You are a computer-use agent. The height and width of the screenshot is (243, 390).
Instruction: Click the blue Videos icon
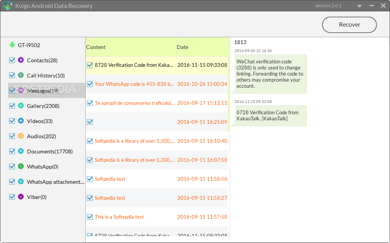point(21,121)
